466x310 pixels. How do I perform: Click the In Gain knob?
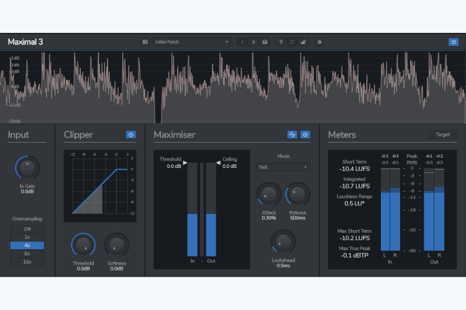pos(27,167)
